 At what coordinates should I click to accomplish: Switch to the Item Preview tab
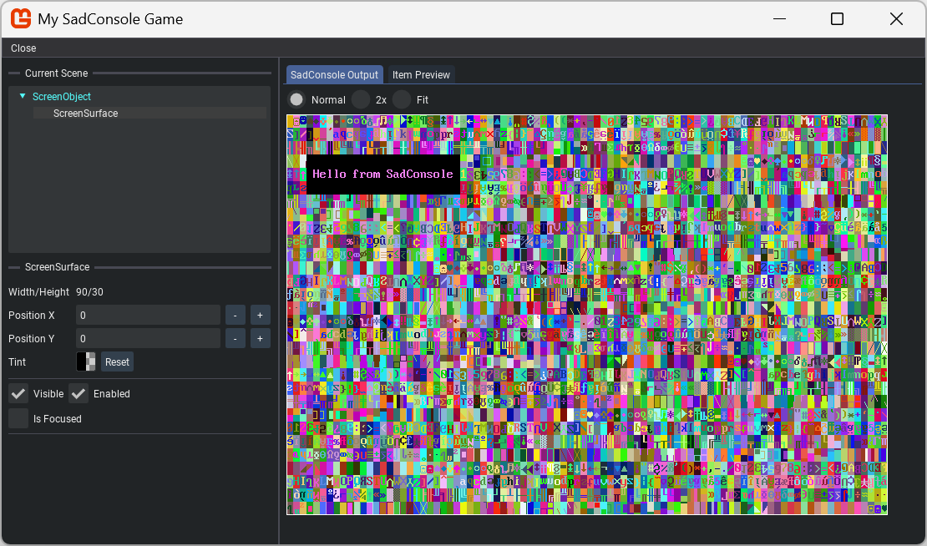click(421, 74)
